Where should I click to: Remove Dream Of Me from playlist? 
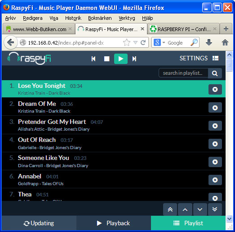coord(215,108)
